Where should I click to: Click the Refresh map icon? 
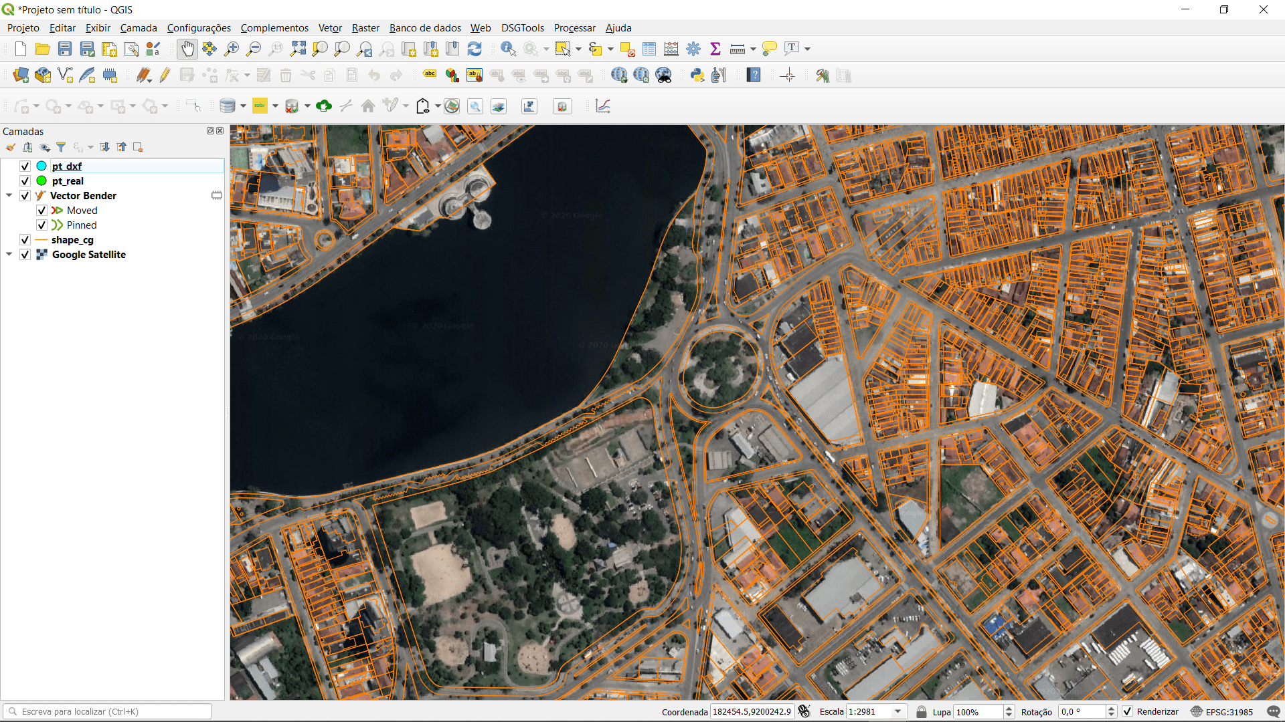[x=475, y=49]
